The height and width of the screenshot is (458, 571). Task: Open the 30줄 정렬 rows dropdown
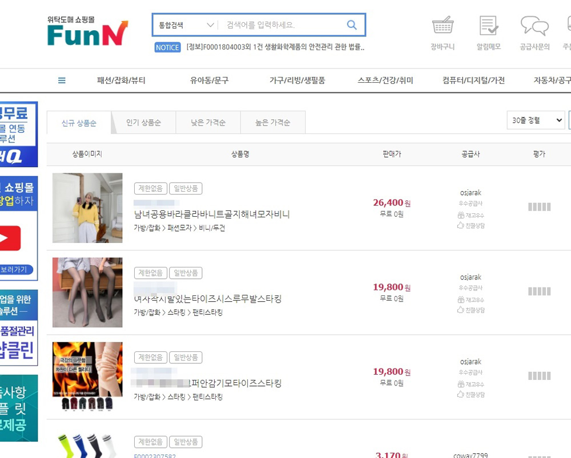point(536,120)
